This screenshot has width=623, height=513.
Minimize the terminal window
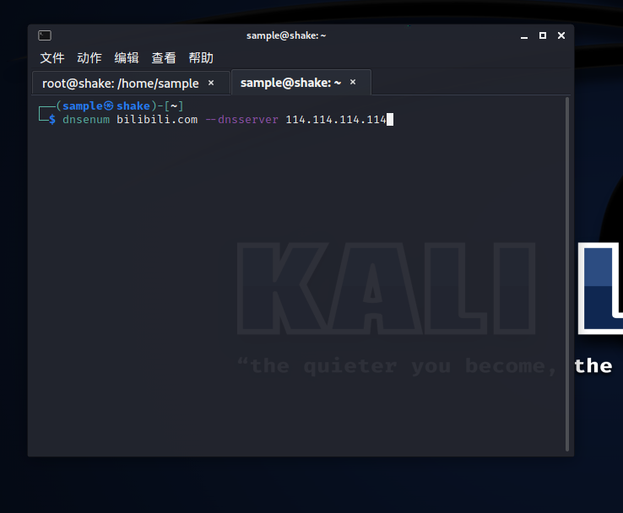[524, 35]
